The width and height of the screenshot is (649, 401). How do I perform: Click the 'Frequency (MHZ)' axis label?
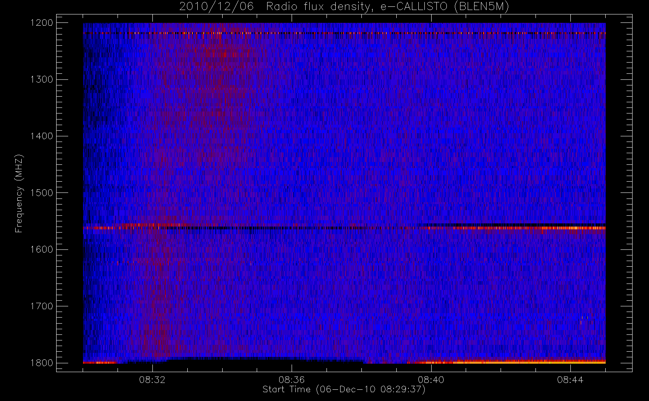click(x=19, y=193)
